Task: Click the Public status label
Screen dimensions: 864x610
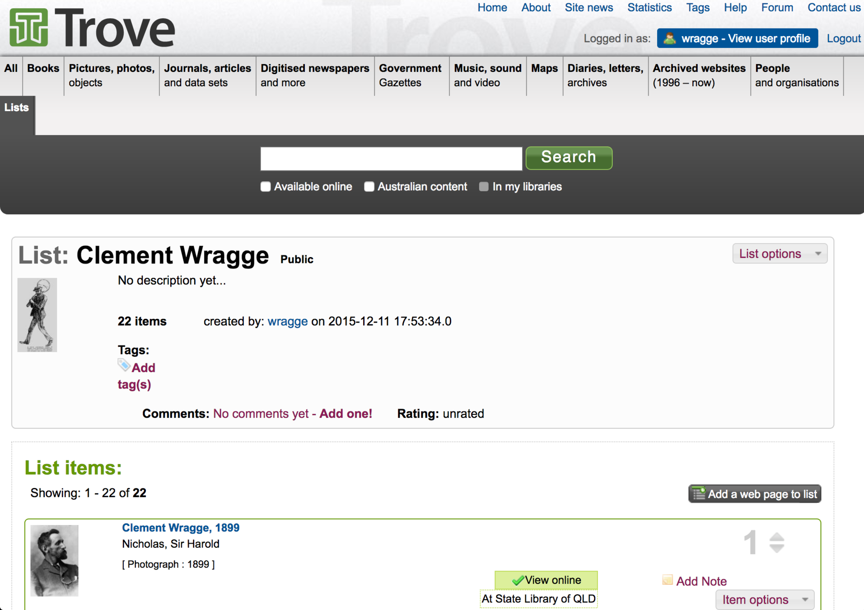Action: [297, 259]
